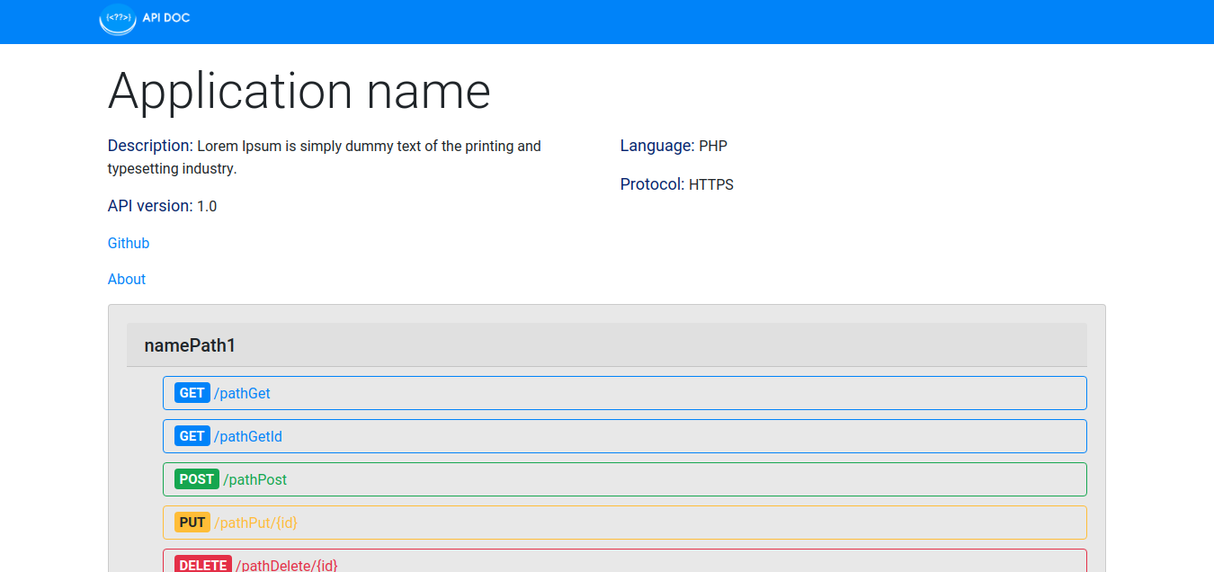Click the Lorem Ipsum description text
The width and height of the screenshot is (1214, 572).
click(369, 147)
